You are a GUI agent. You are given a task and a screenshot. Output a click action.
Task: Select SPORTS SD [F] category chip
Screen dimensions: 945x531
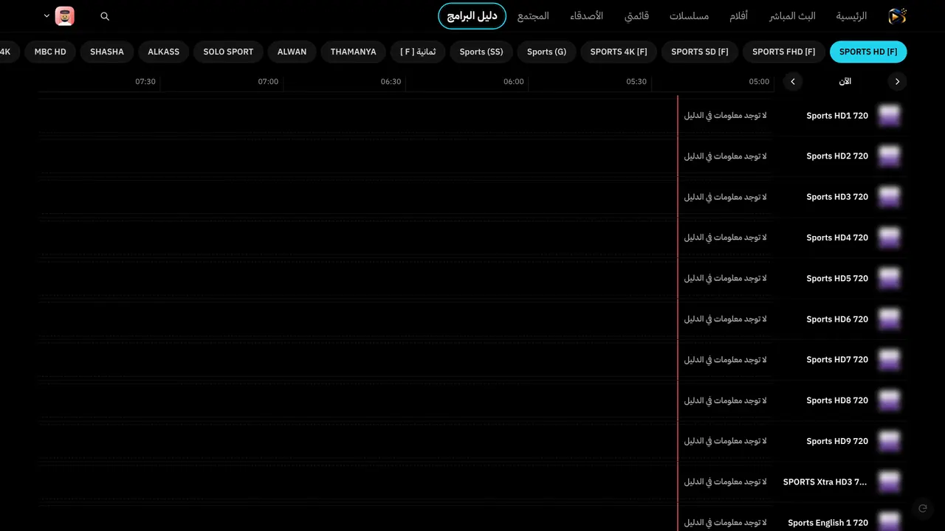coord(700,52)
